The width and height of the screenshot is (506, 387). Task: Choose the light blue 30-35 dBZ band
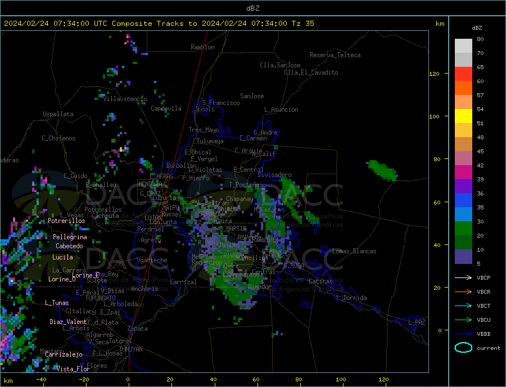click(463, 215)
